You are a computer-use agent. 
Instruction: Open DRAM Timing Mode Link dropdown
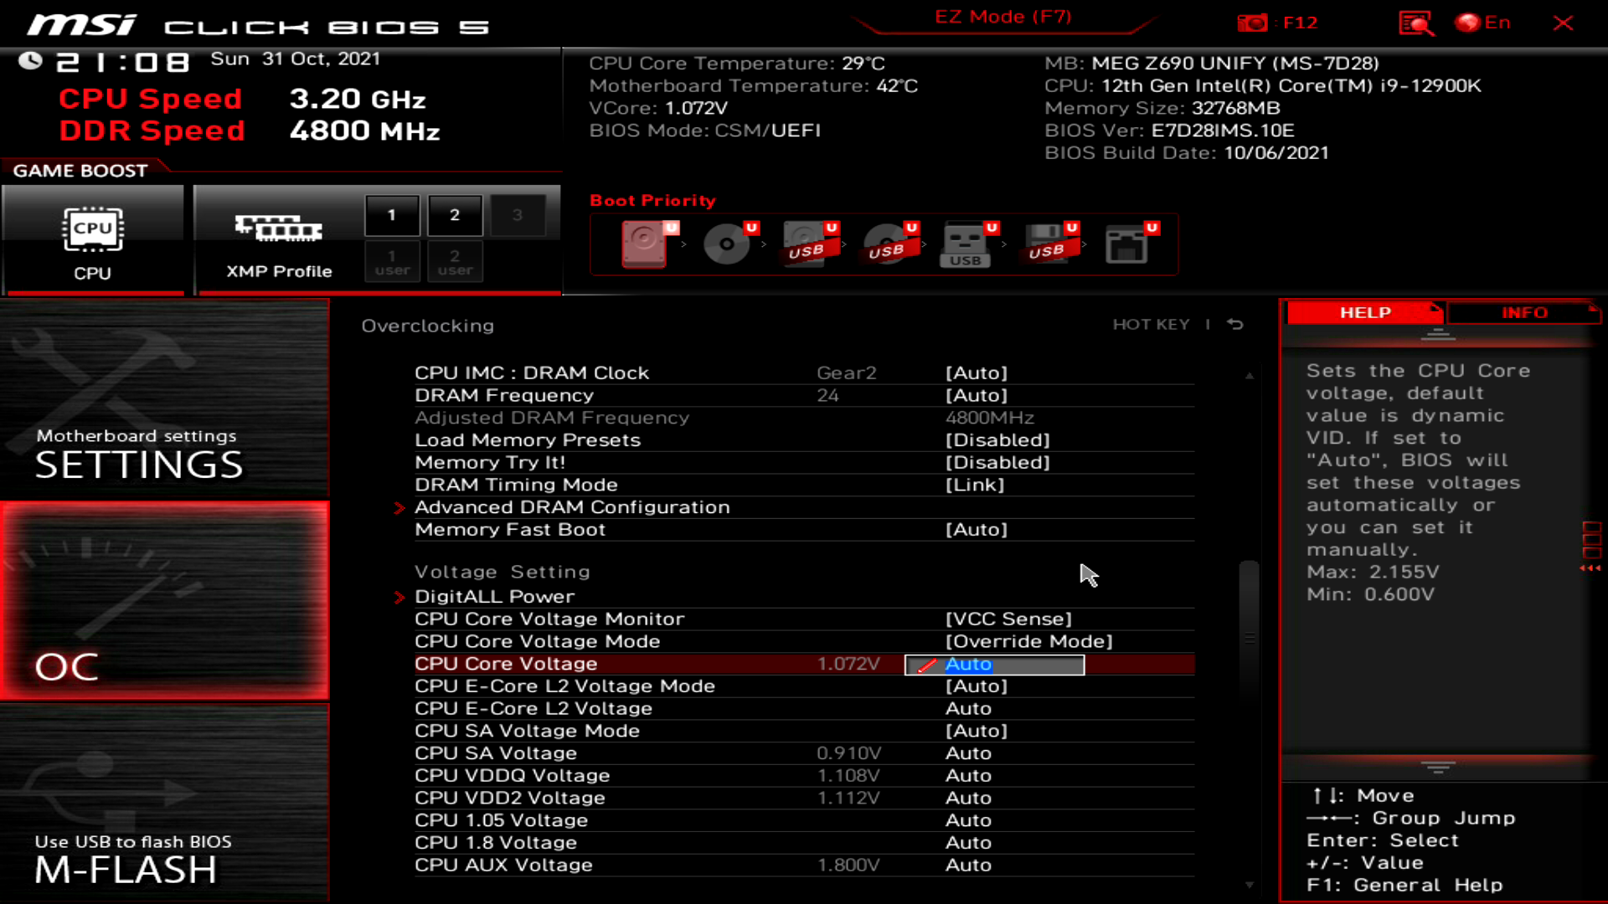click(x=975, y=485)
